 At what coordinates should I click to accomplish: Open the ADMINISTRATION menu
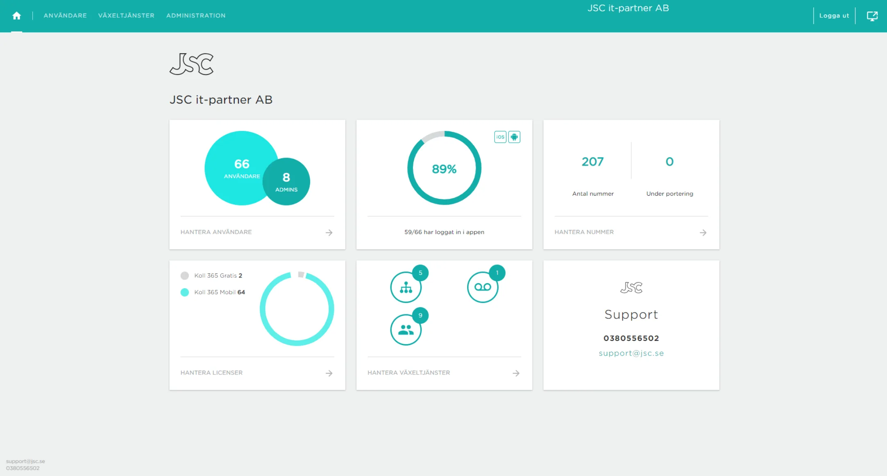point(196,16)
